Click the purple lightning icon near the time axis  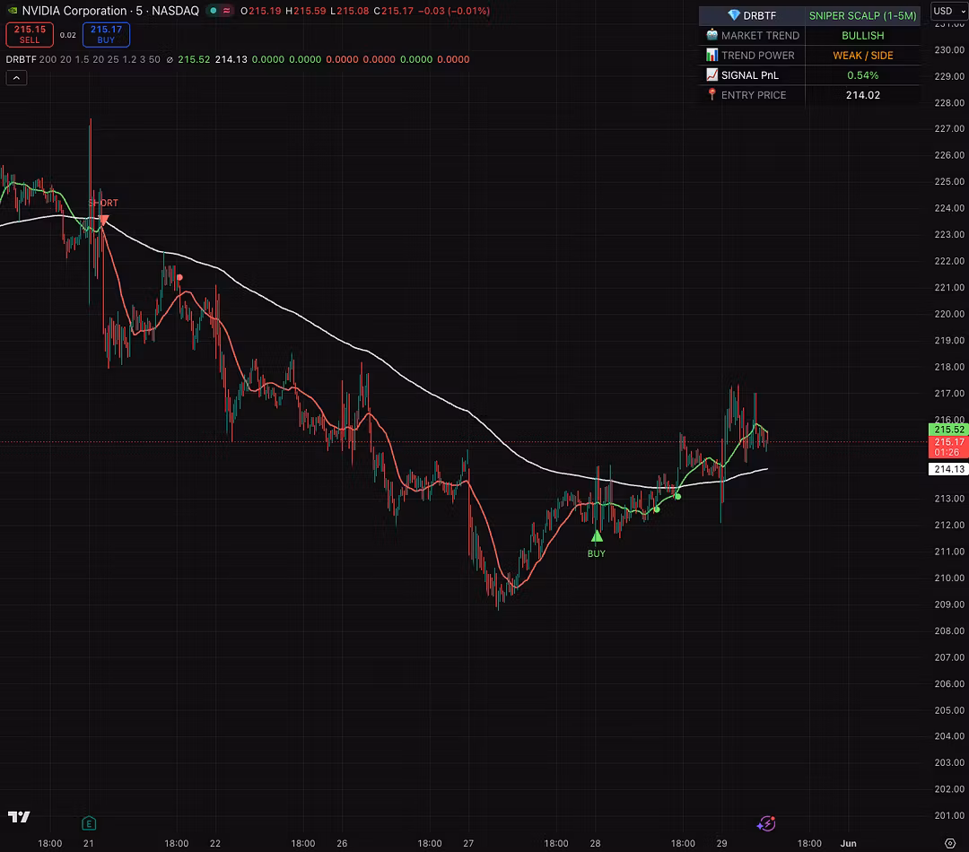[766, 823]
